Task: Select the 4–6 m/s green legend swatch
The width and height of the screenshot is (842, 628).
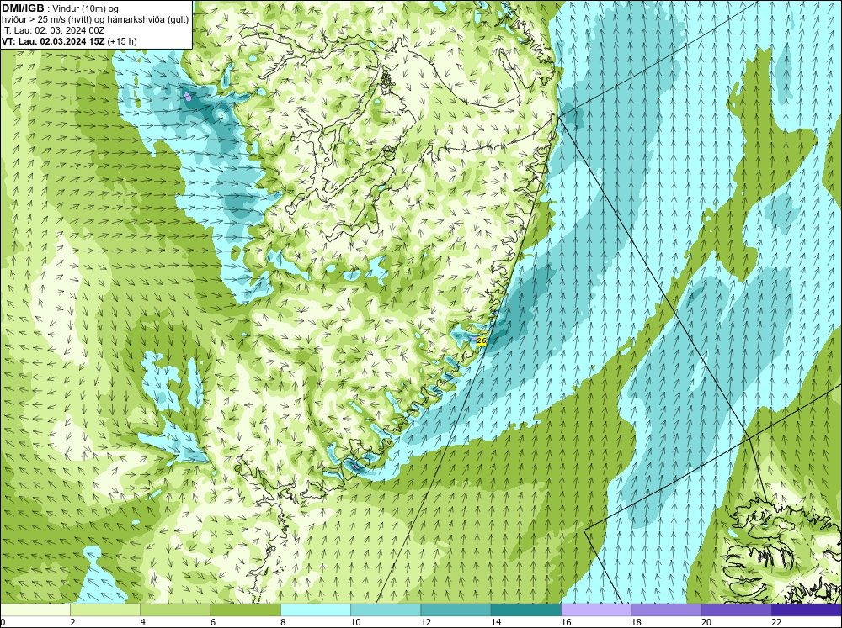Action: (175, 610)
